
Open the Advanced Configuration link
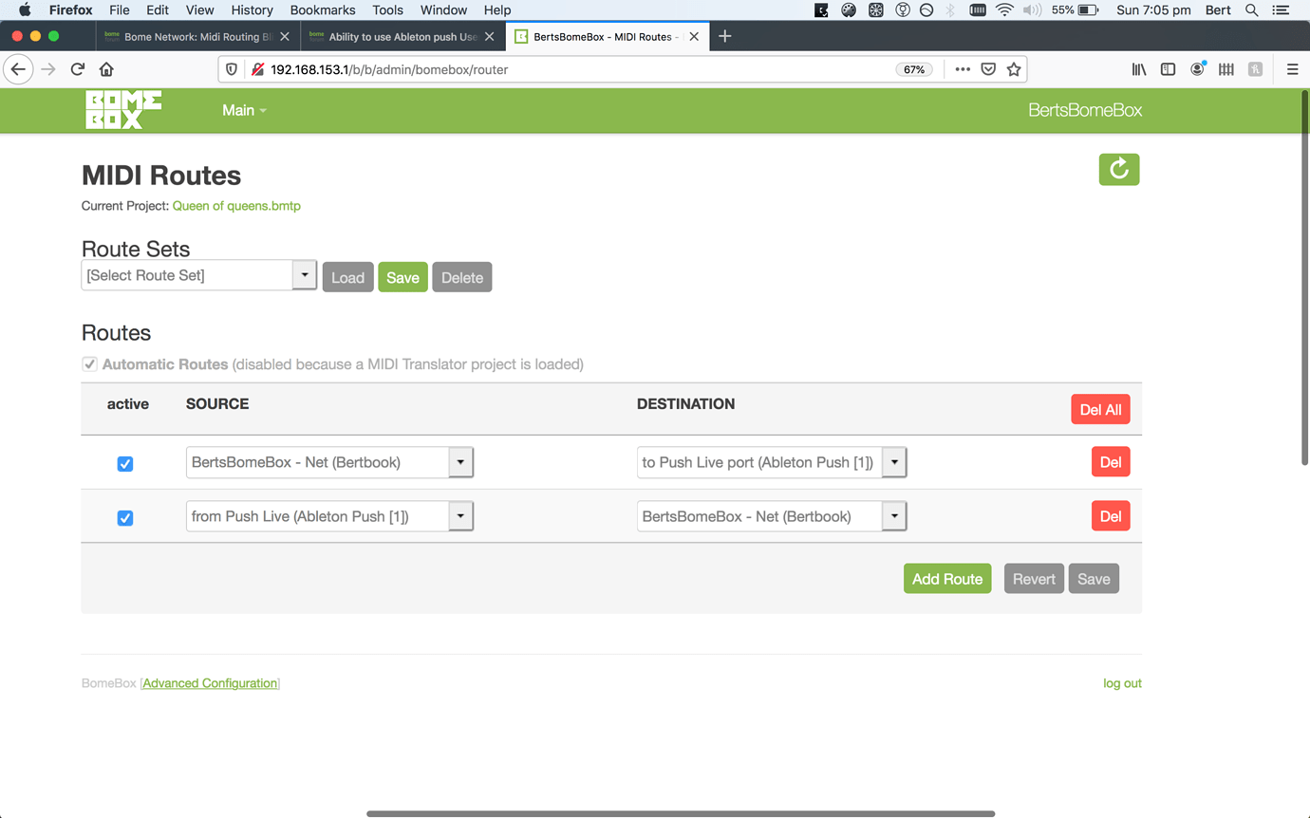210,683
